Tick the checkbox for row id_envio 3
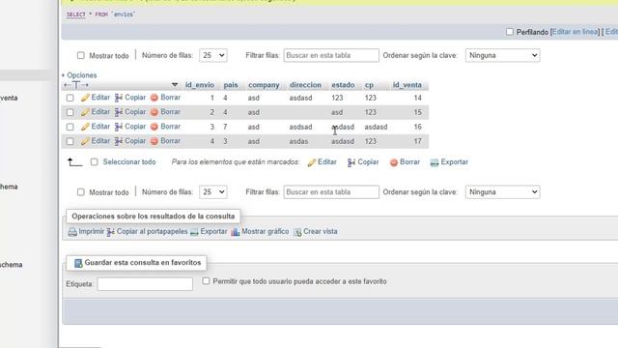The width and height of the screenshot is (618, 348). (70, 127)
